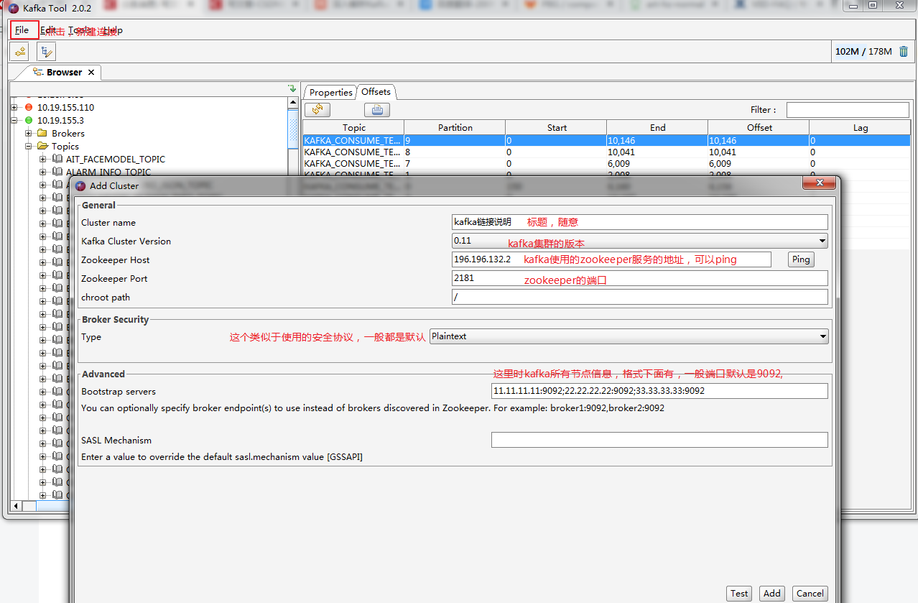Screen dimensions: 918x603
Task: Click the Topics folder icon
Action: click(x=41, y=146)
